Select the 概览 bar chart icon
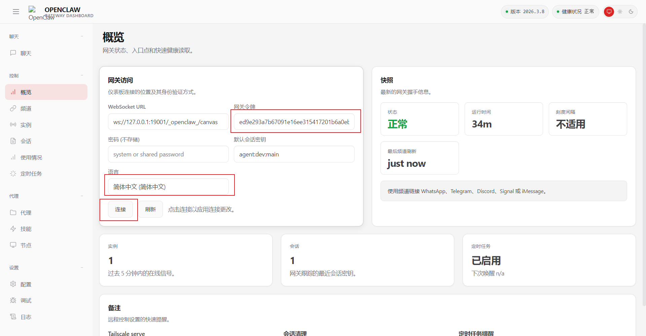 click(x=13, y=92)
